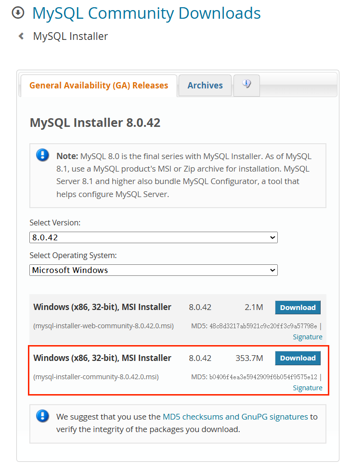Viewport: 350px width, 471px height.
Task: Click the download circle icon beside the page title
Action: coord(18,12)
